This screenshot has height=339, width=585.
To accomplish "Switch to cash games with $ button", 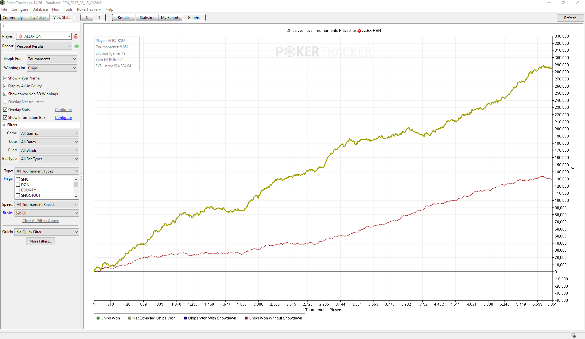I will pos(87,18).
